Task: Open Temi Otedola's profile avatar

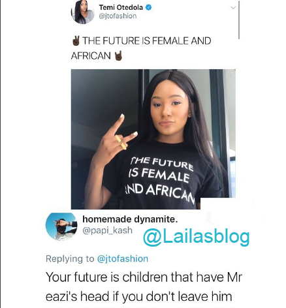Action: click(83, 12)
